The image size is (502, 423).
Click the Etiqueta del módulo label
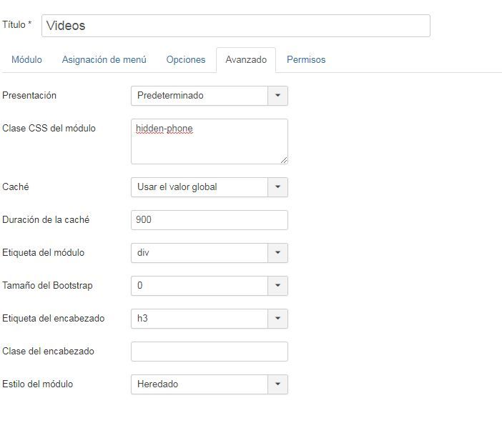(43, 252)
